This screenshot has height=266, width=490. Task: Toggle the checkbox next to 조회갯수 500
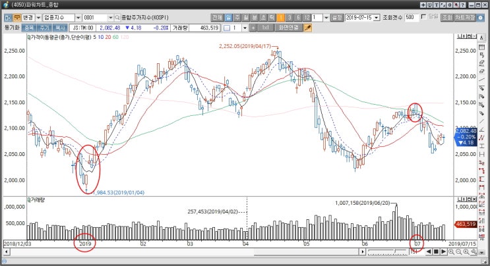424,17
